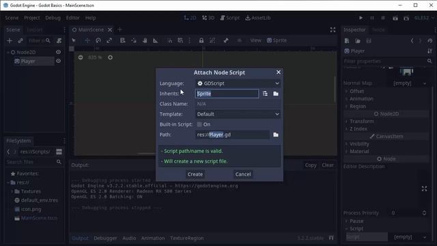The width and height of the screenshot is (437, 246).
Task: Open the GLES2 renderer dropdown
Action: point(424,18)
